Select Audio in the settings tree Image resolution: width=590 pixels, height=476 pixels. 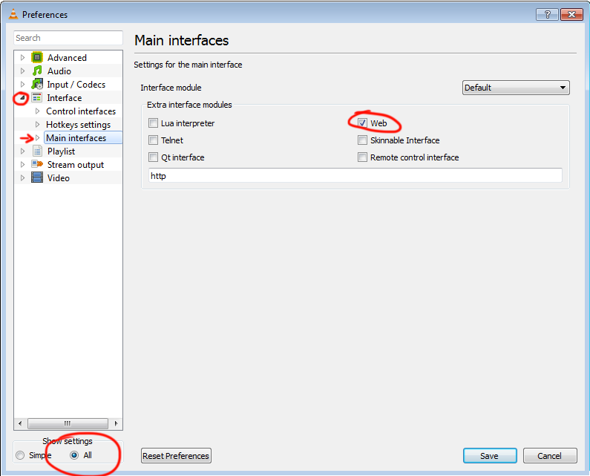[59, 71]
